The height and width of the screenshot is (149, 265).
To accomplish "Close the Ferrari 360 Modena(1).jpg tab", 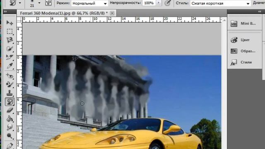I will [112, 13].
